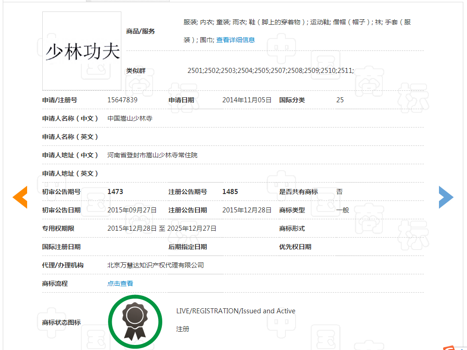The height and width of the screenshot is (350, 467).
Task: Select preliminary announcement date 2015年09月27日
Action: pyautogui.click(x=132, y=210)
